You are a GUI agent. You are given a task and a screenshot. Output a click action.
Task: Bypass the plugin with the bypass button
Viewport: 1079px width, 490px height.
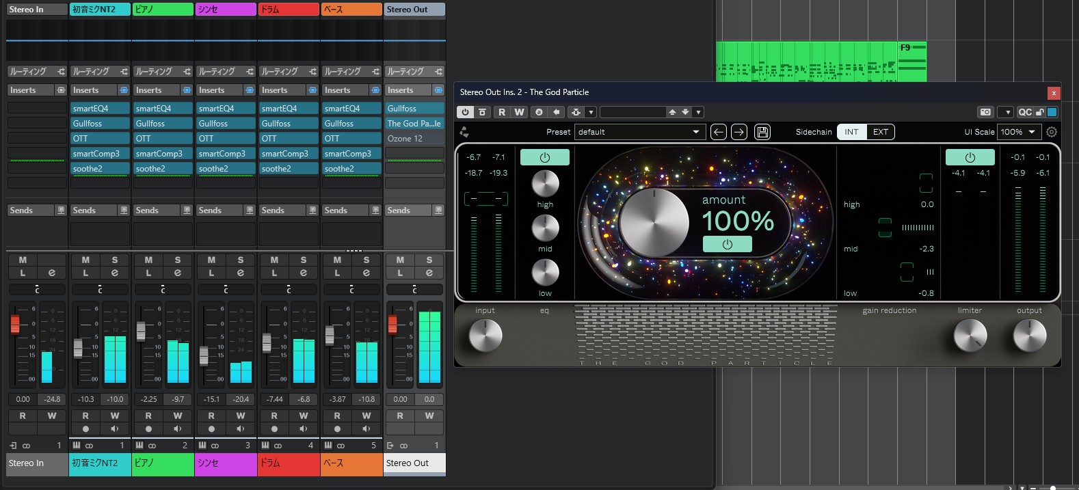click(x=482, y=112)
